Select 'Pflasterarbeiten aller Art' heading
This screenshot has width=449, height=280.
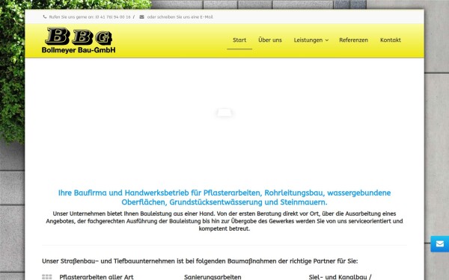coord(97,277)
